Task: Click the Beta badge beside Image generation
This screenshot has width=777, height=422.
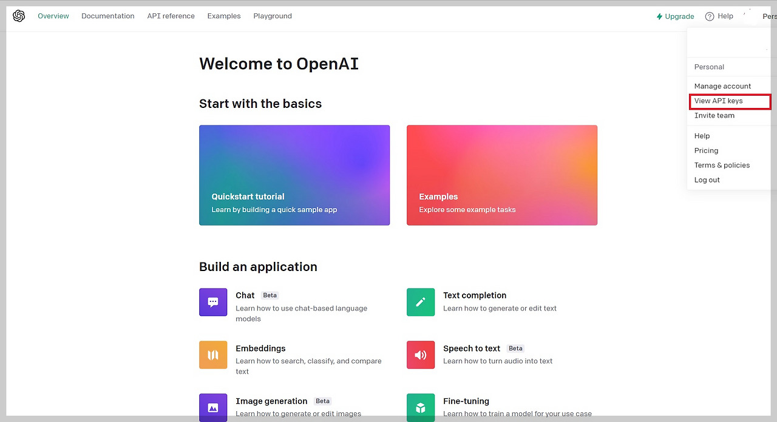Action: pyautogui.click(x=323, y=401)
